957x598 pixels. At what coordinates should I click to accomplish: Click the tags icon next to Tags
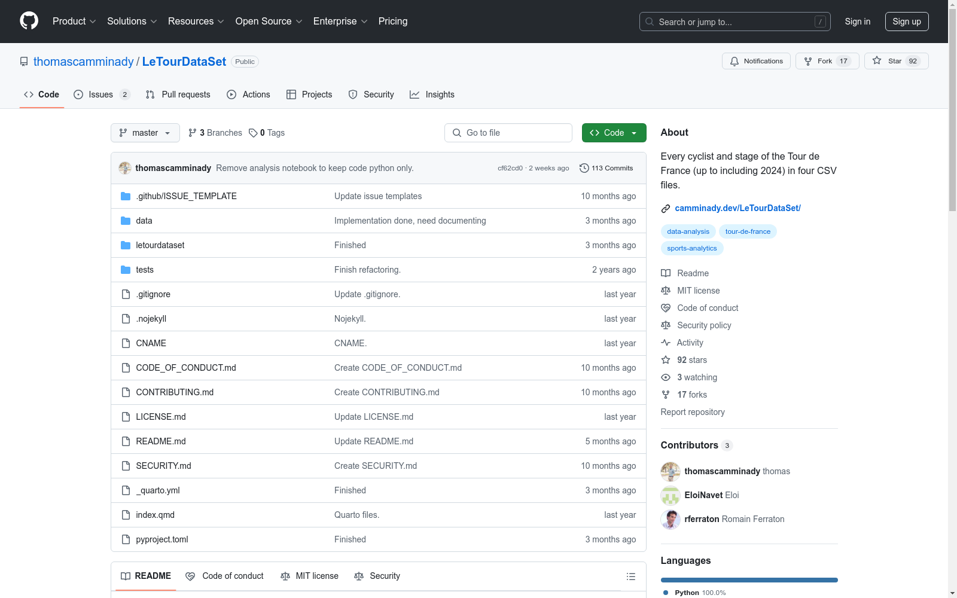(253, 133)
